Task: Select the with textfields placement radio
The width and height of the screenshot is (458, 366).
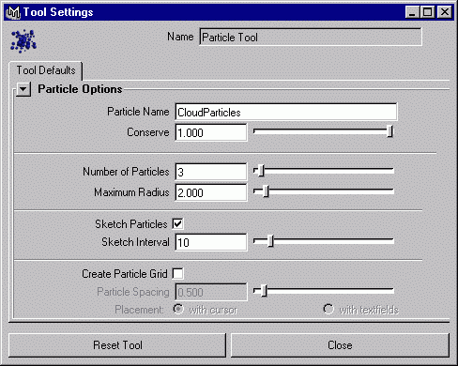Action: click(x=328, y=310)
